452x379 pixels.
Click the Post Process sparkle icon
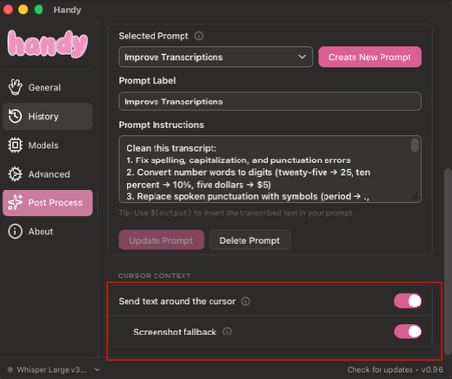[x=15, y=202]
